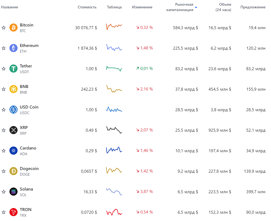The width and height of the screenshot is (271, 221).
Task: Click the Tether coin logo
Action: tap(13, 69)
